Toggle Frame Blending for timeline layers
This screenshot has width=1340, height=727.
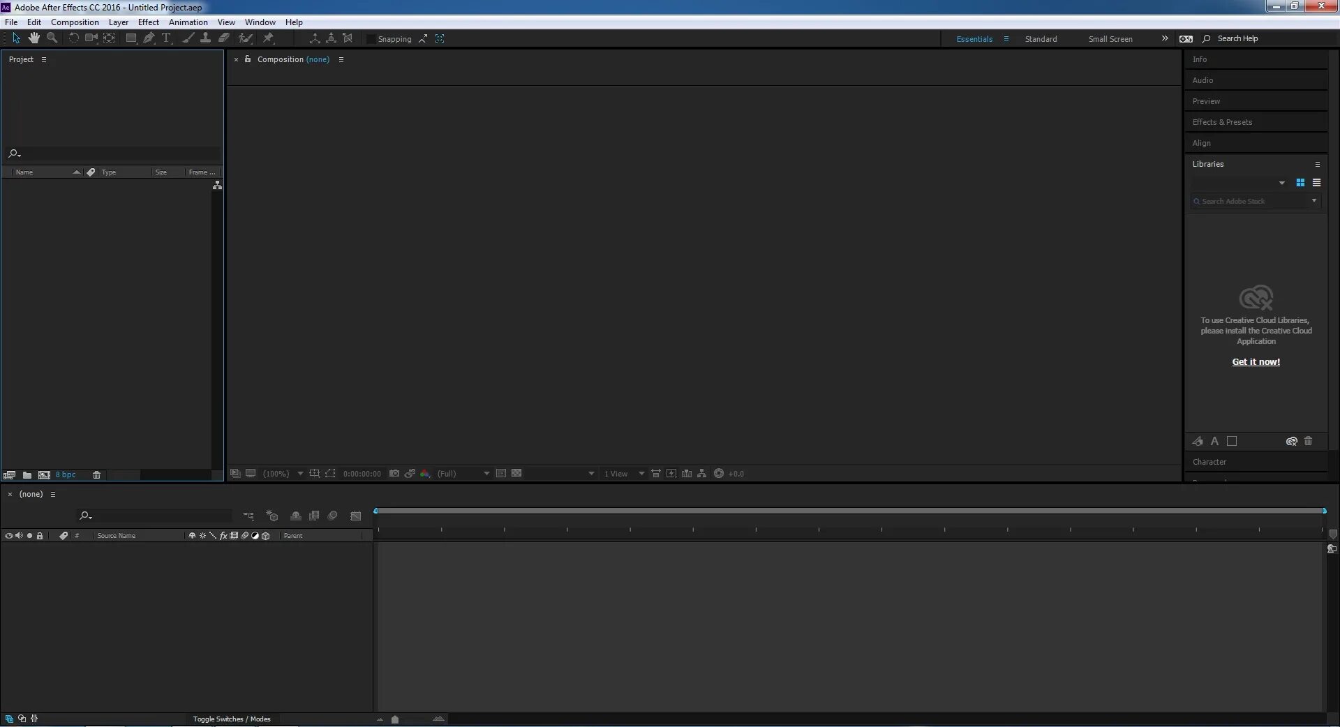point(314,516)
